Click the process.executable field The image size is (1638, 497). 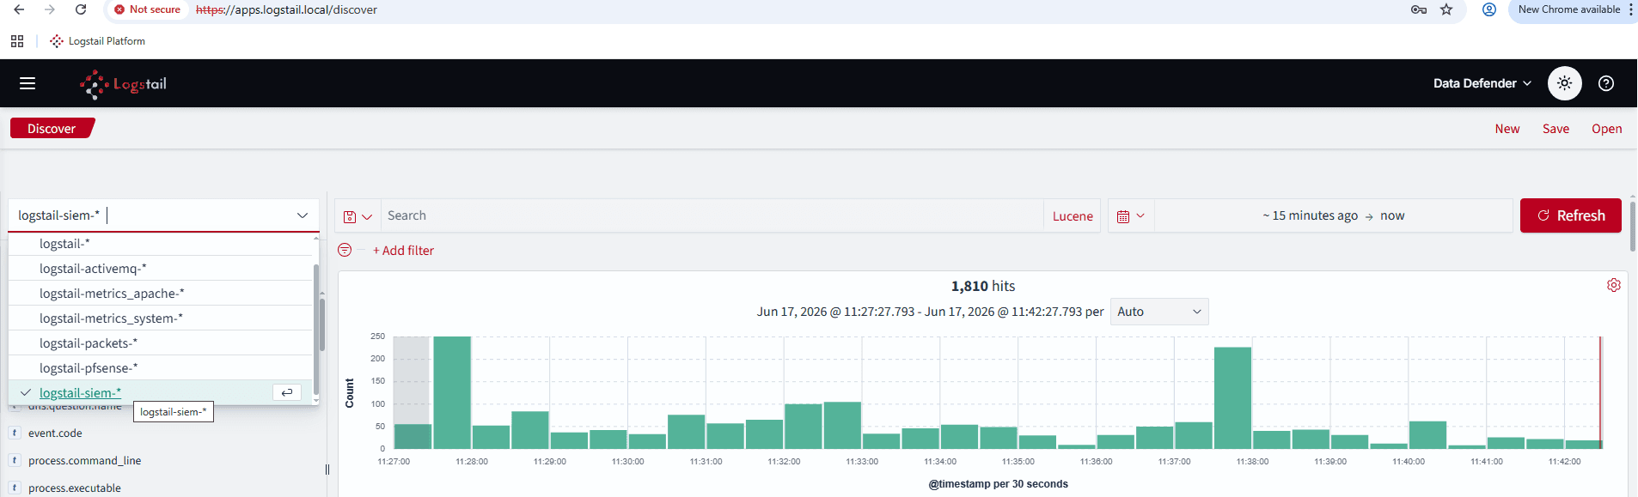(75, 488)
